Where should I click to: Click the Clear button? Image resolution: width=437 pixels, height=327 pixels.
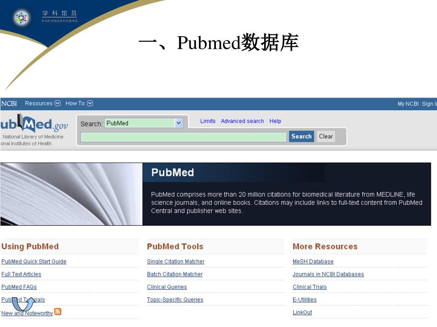pyautogui.click(x=326, y=137)
